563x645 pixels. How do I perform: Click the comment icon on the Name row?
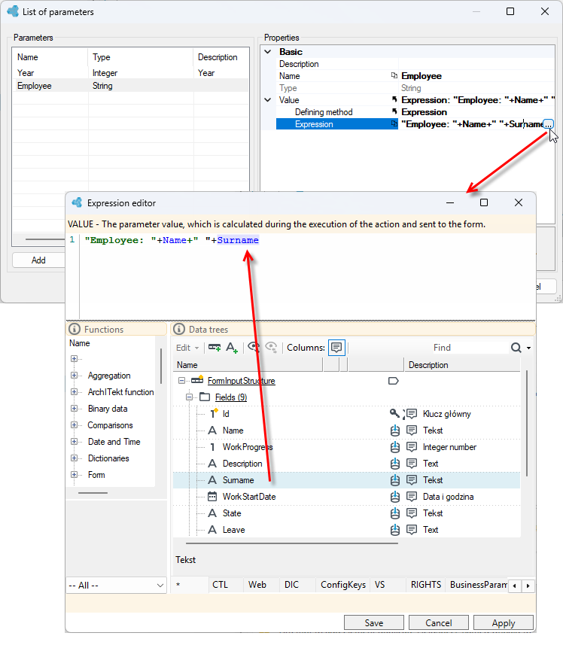[x=412, y=431]
